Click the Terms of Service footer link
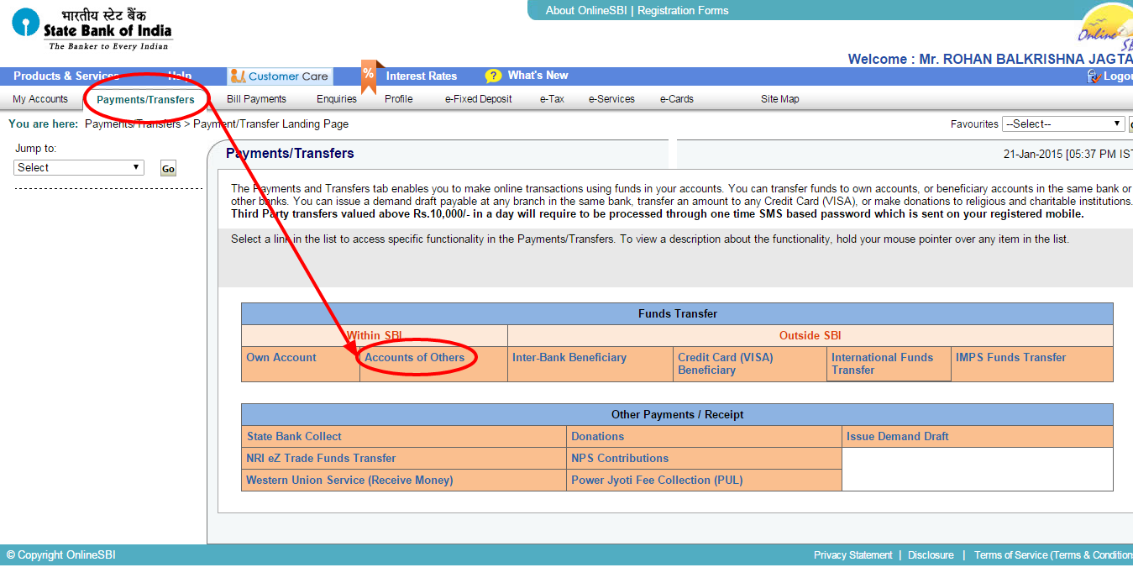This screenshot has width=1133, height=578. click(1053, 555)
